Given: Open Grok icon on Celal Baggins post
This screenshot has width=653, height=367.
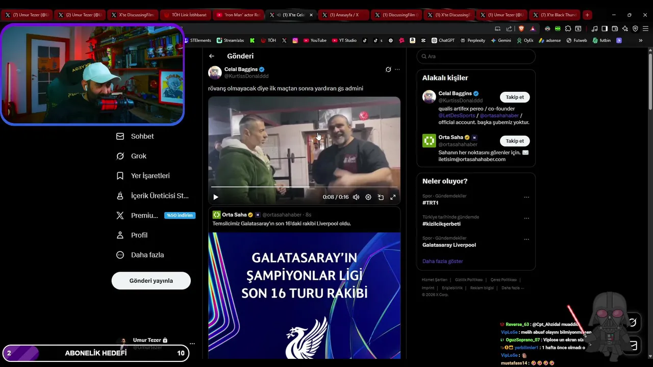Looking at the screenshot, I should (388, 69).
